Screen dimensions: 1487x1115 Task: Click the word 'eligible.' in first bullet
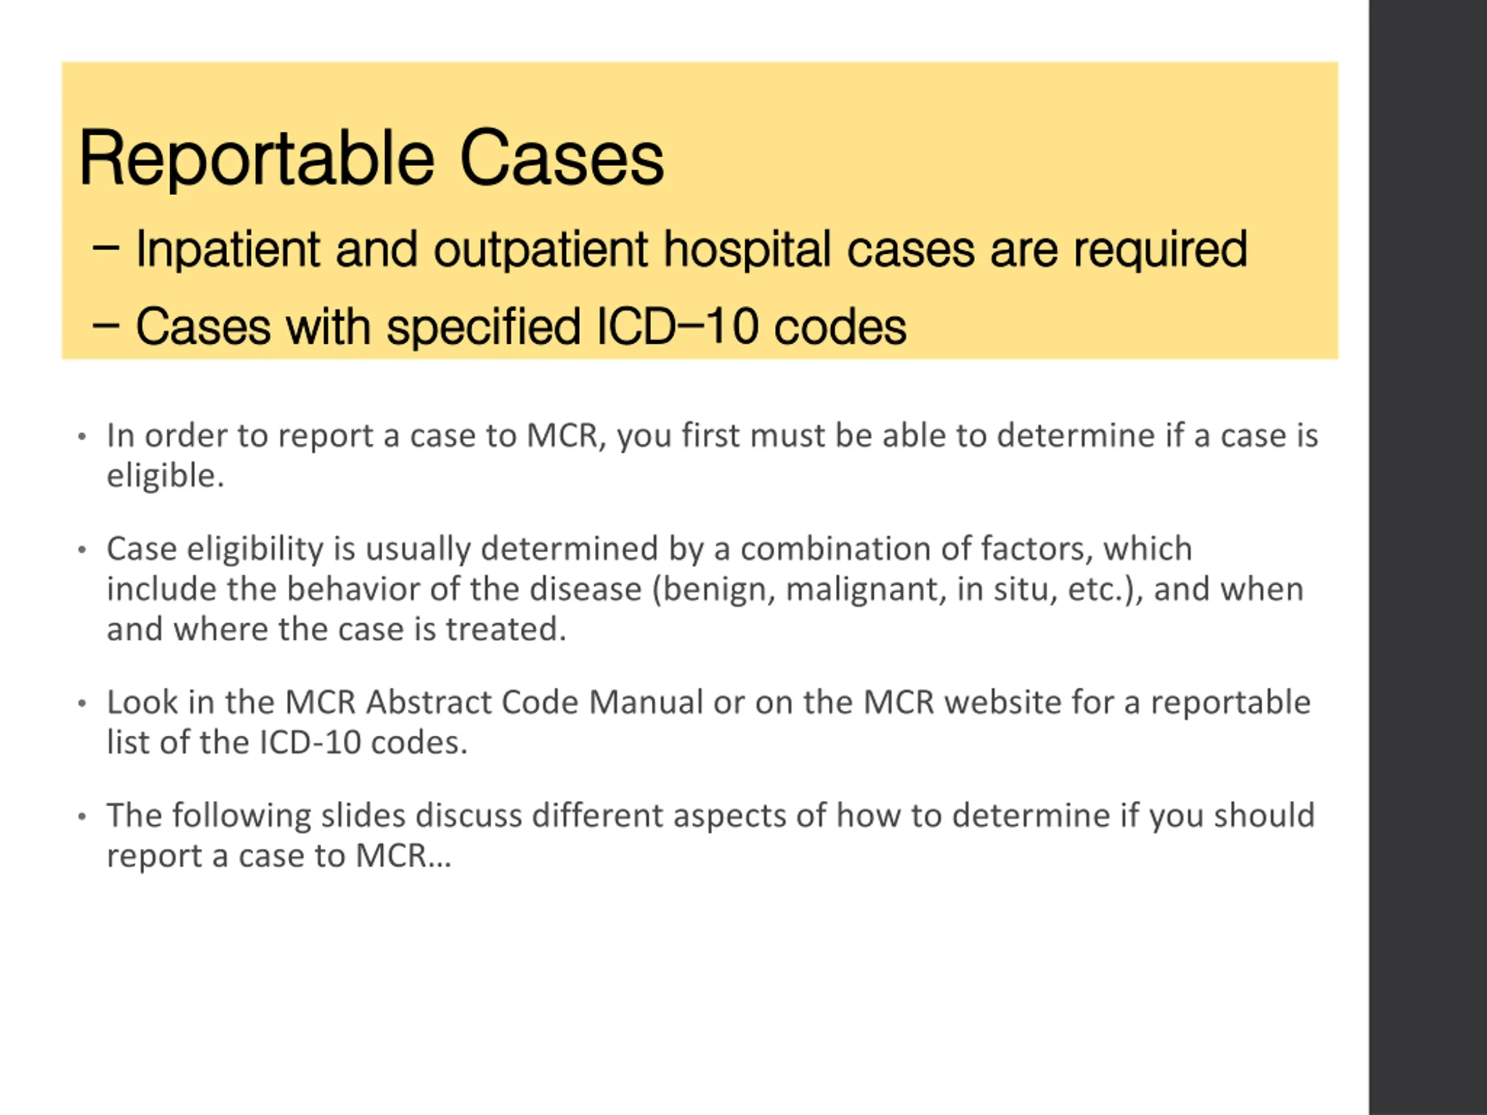[166, 476]
